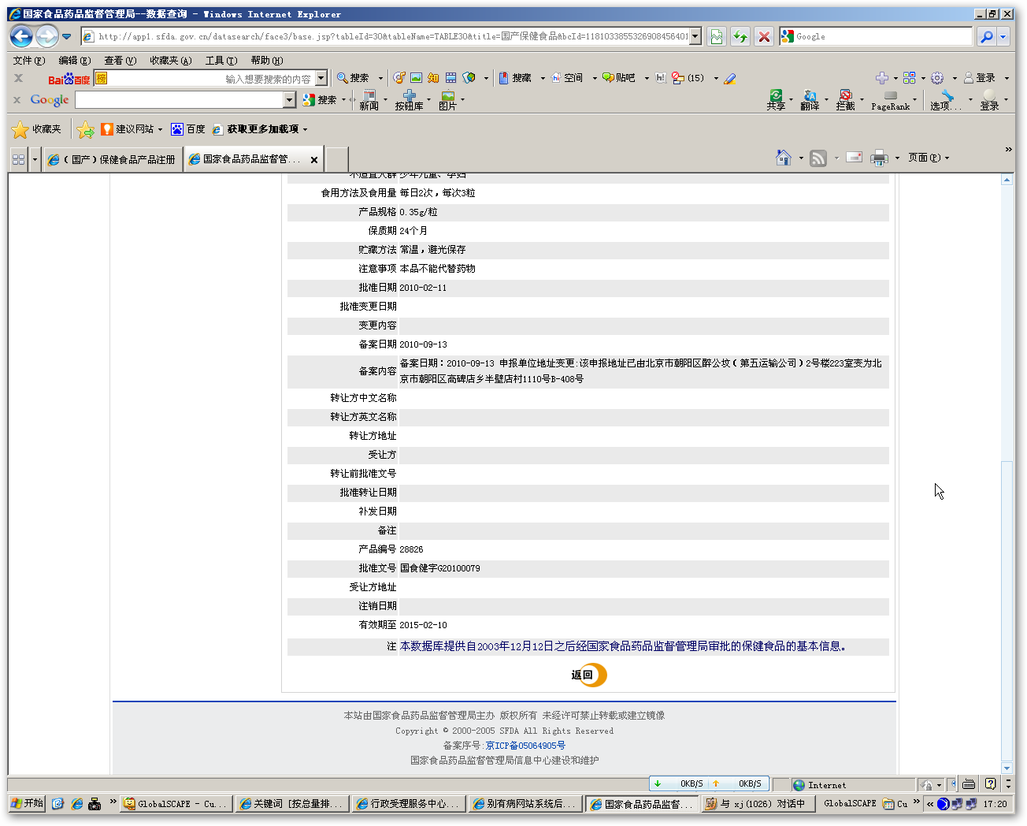Close the Baidu toolbar with its X
The image size is (1027, 826).
click(x=18, y=78)
